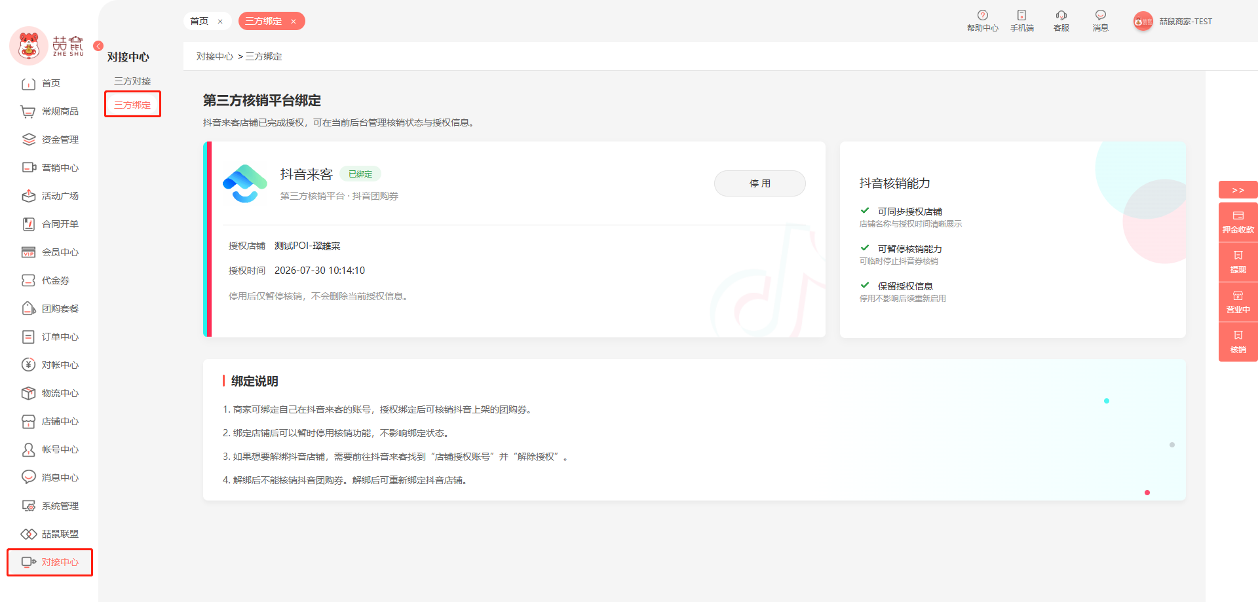Viewport: 1258px width, 602px height.
Task: Collapse the floating quick panel with >>
Action: coord(1238,190)
